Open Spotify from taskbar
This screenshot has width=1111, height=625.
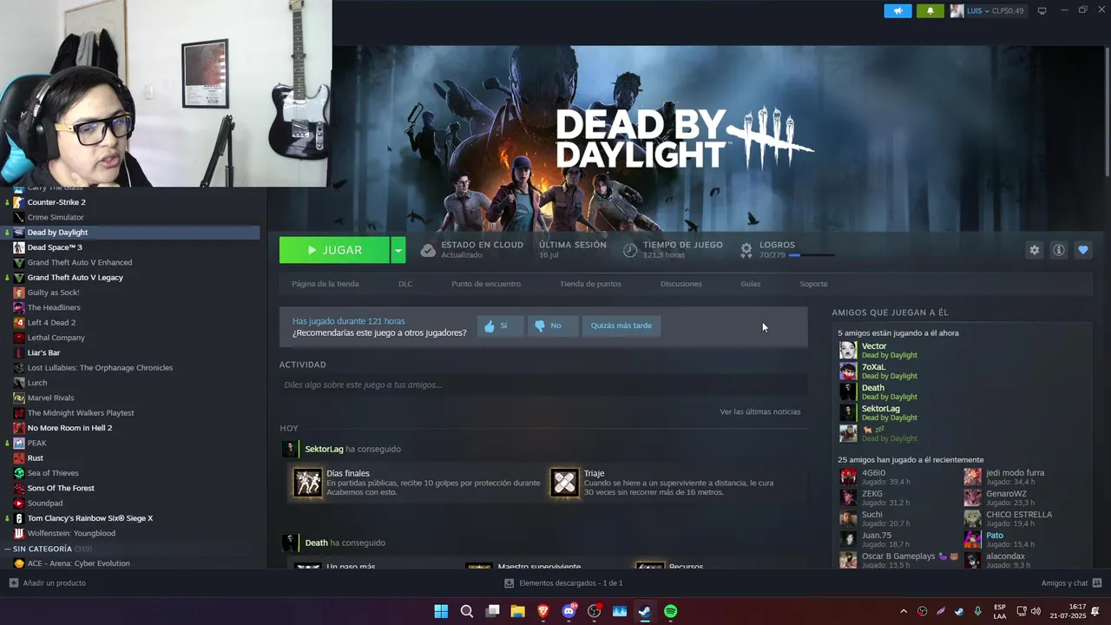coord(671,611)
